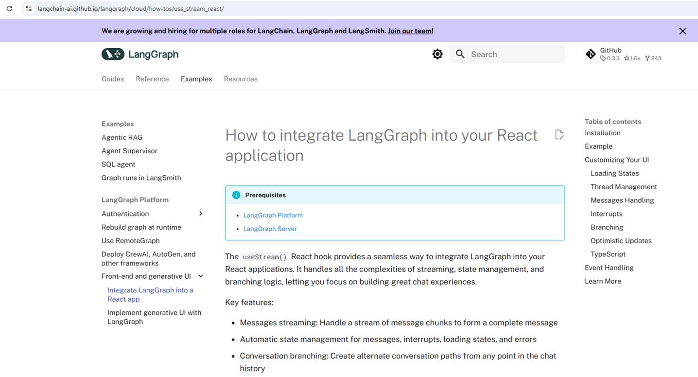The width and height of the screenshot is (698, 377).
Task: Jump to TypeScript section
Action: click(608, 254)
